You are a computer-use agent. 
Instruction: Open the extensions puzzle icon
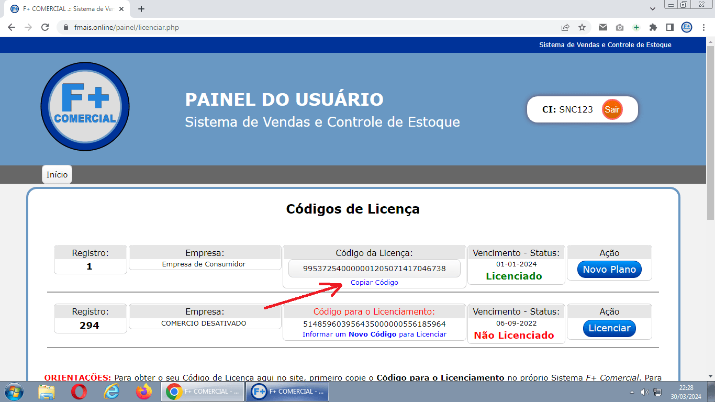(x=653, y=27)
